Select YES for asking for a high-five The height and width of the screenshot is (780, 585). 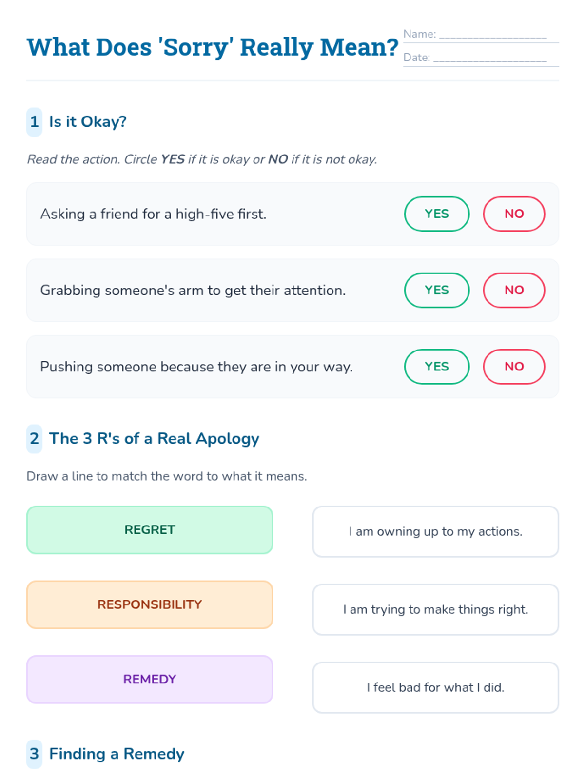pos(436,214)
